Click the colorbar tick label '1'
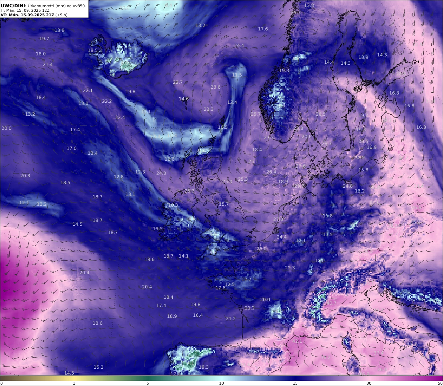 point(74,383)
